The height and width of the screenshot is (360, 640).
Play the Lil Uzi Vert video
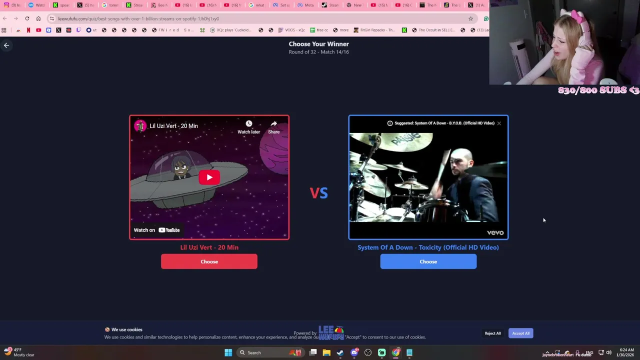point(209,177)
